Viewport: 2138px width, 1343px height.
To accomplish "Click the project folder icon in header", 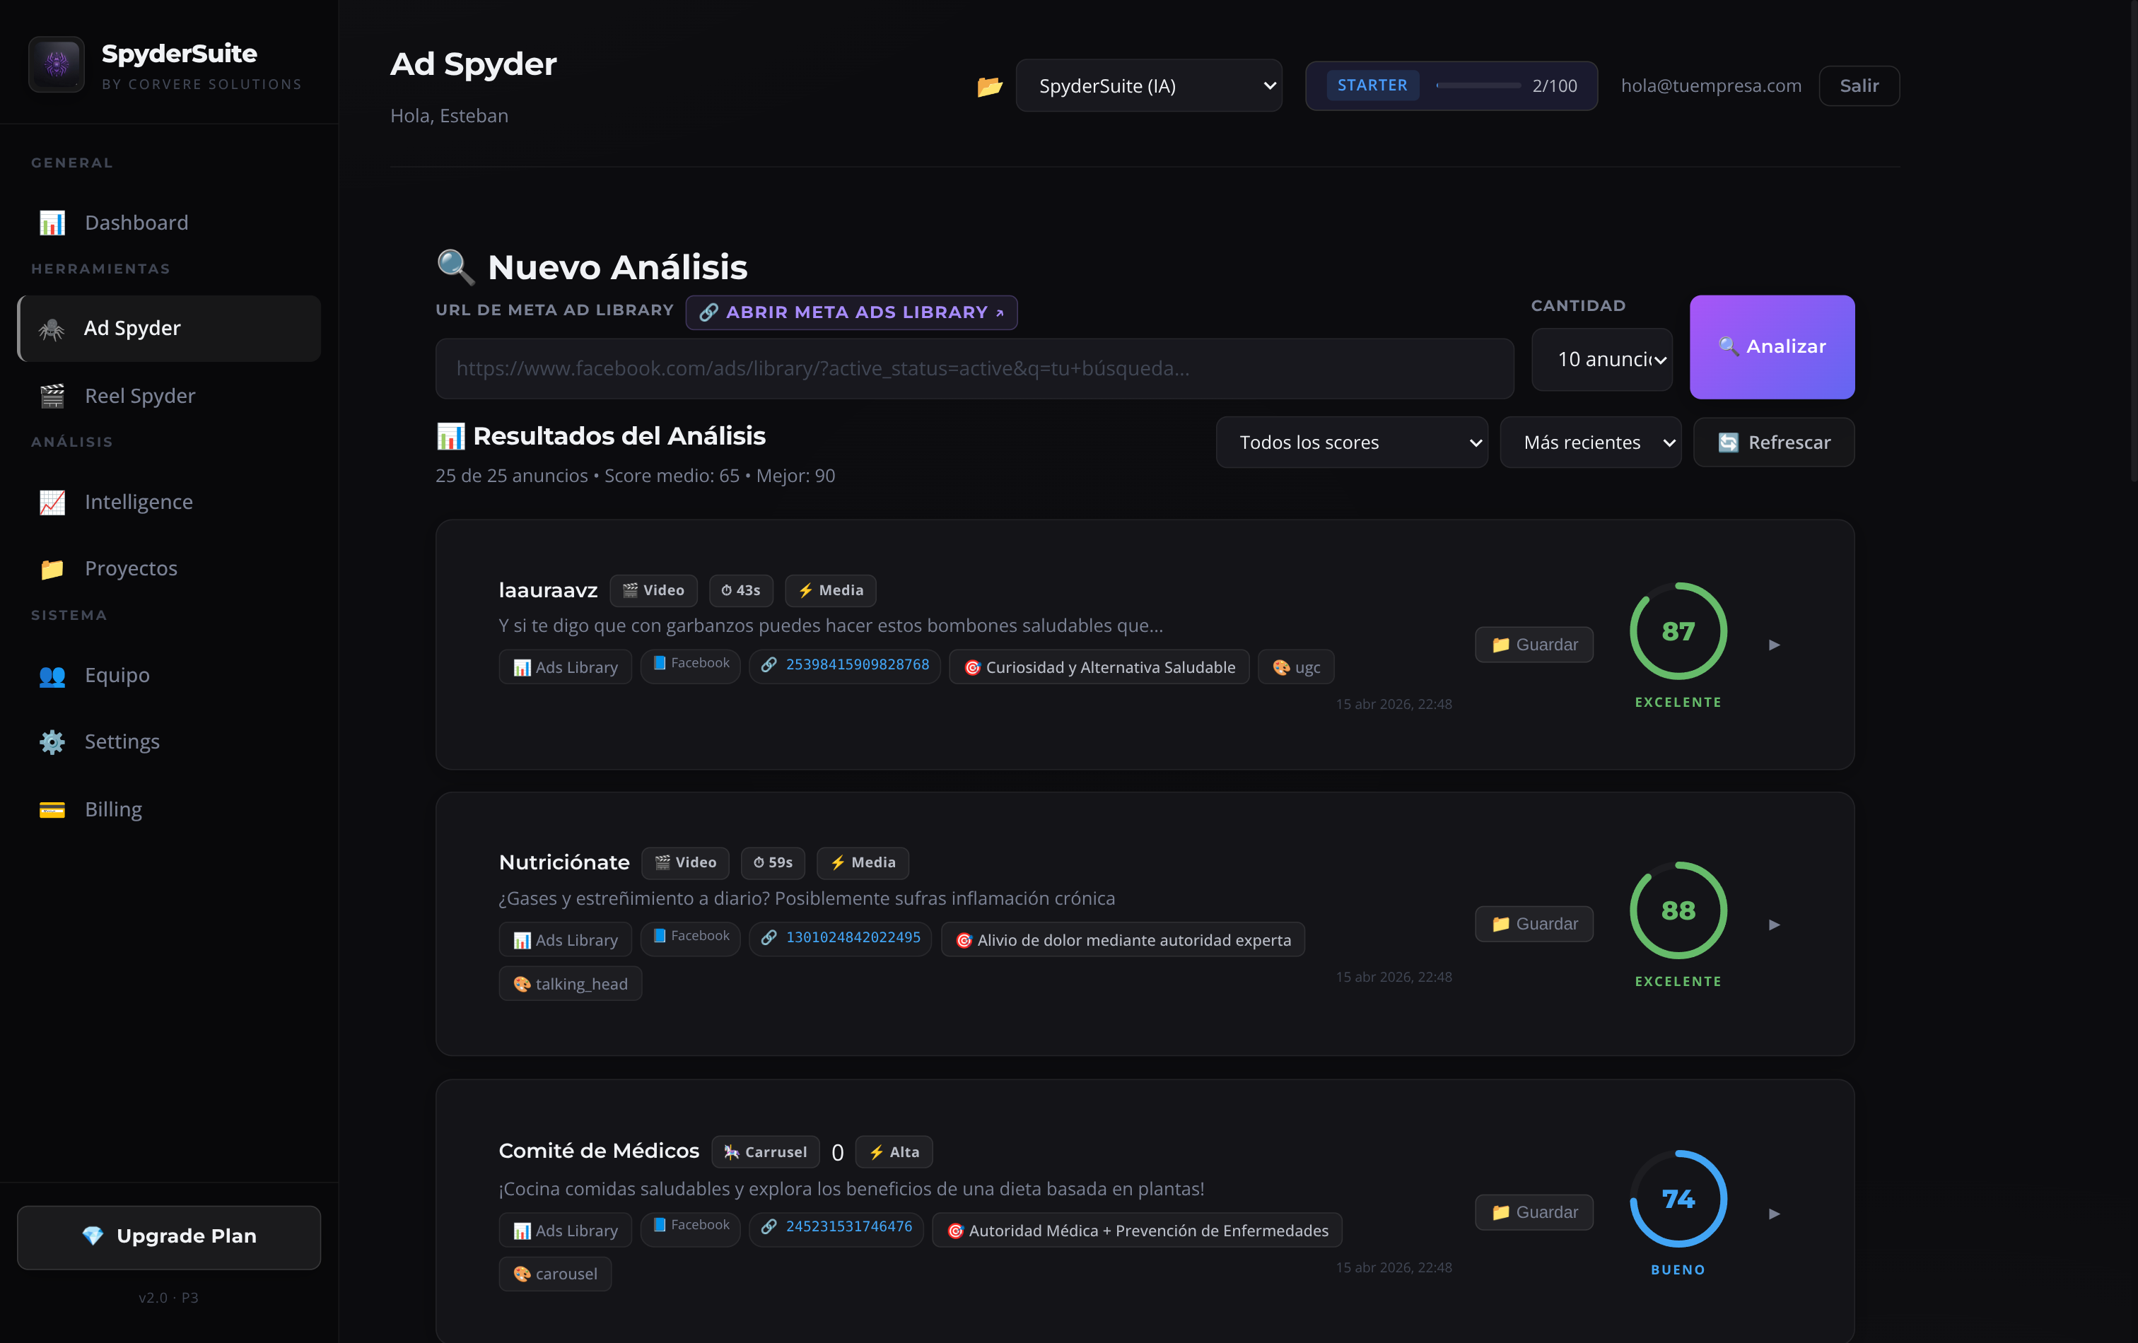I will coord(989,86).
